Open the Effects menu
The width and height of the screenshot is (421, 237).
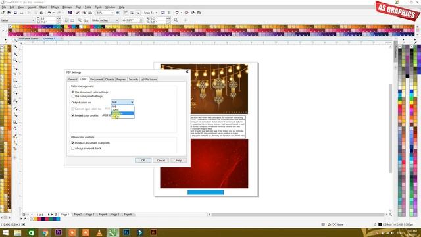pos(55,7)
